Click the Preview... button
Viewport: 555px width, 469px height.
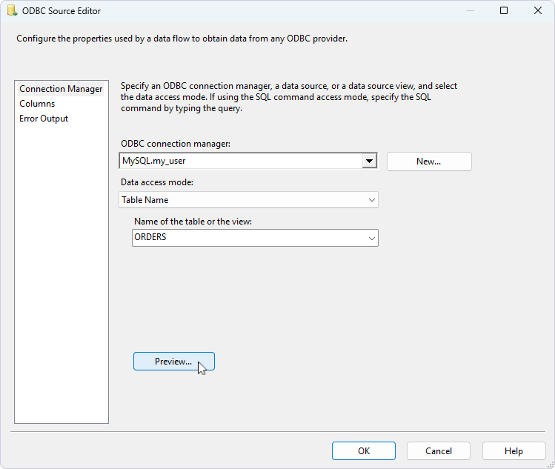click(173, 362)
